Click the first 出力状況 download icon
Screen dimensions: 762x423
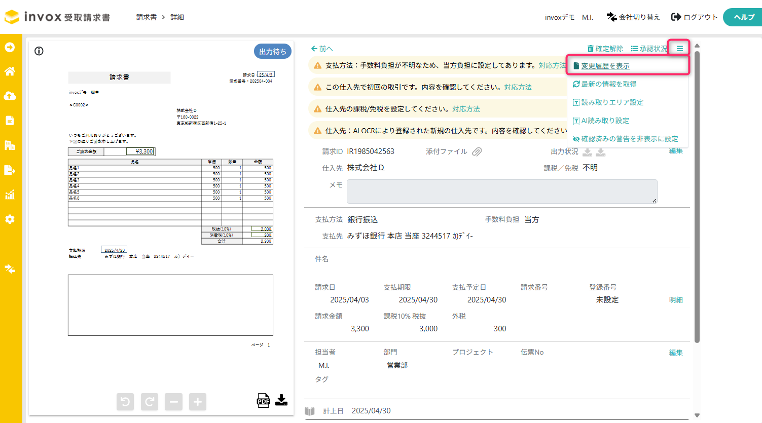pos(588,152)
